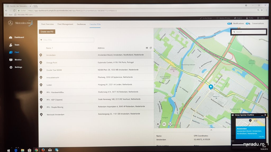Select the Innovatiekracht POI row
This screenshot has width=271, height=152.
click(x=96, y=77)
